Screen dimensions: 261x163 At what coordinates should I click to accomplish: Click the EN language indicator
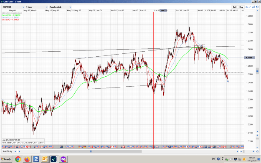click(x=213, y=159)
